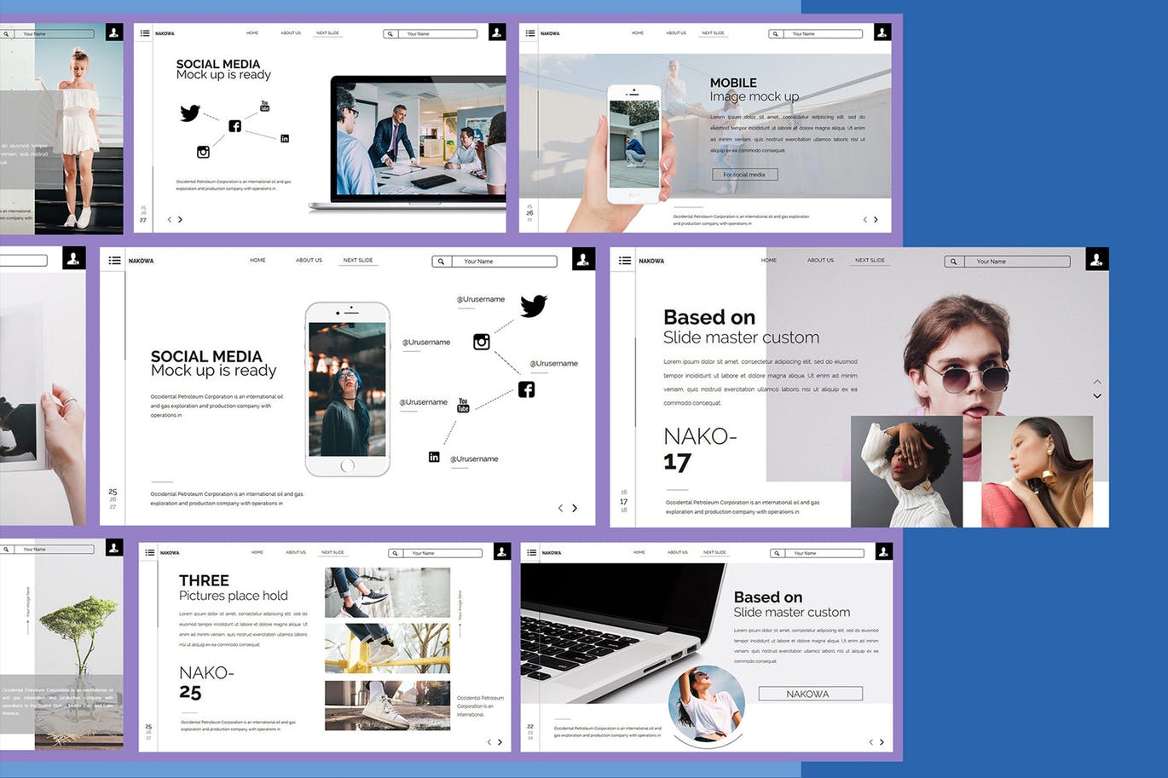Click the search magnifier on the sunglasses portrait slide
The height and width of the screenshot is (778, 1168).
pyautogui.click(x=953, y=262)
